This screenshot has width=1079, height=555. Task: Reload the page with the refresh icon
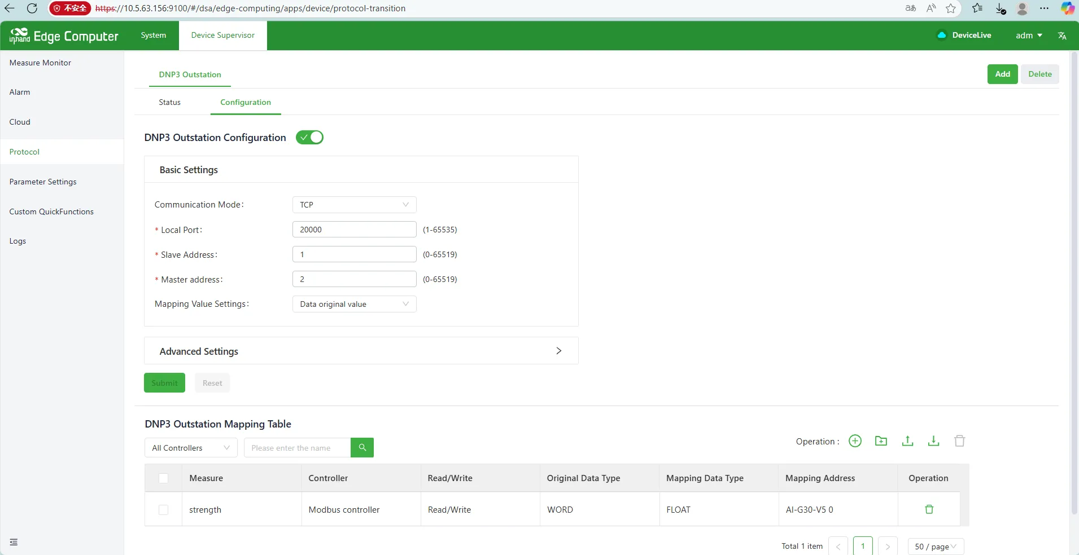point(32,8)
